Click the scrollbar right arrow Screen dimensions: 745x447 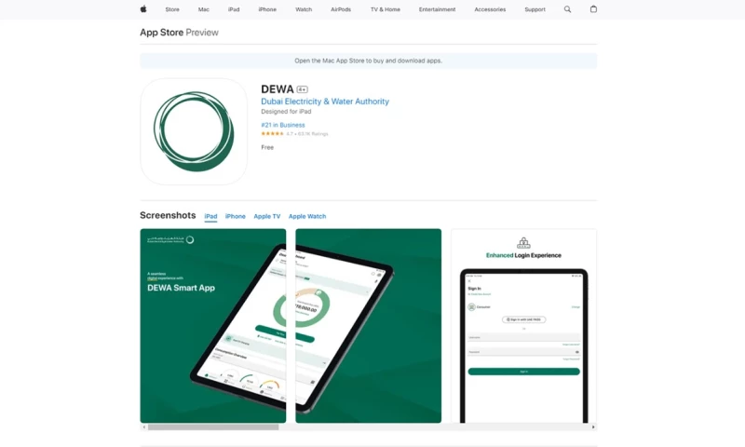pos(593,427)
